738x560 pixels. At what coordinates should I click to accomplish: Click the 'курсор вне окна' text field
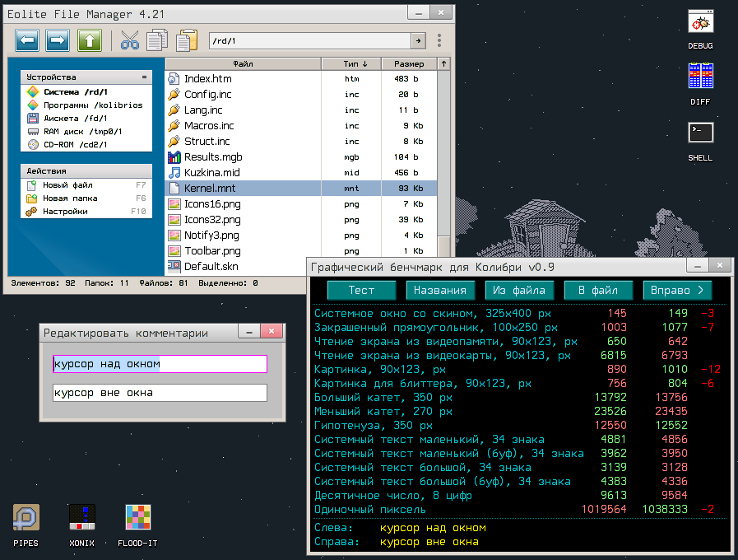[x=160, y=393]
